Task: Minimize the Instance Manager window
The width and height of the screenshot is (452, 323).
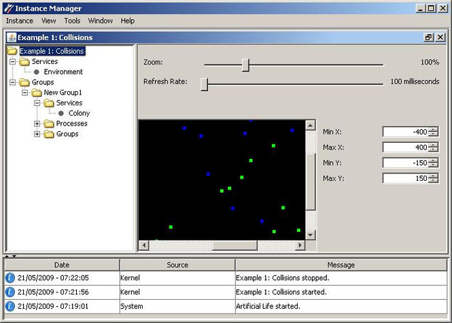Action: [x=421, y=8]
